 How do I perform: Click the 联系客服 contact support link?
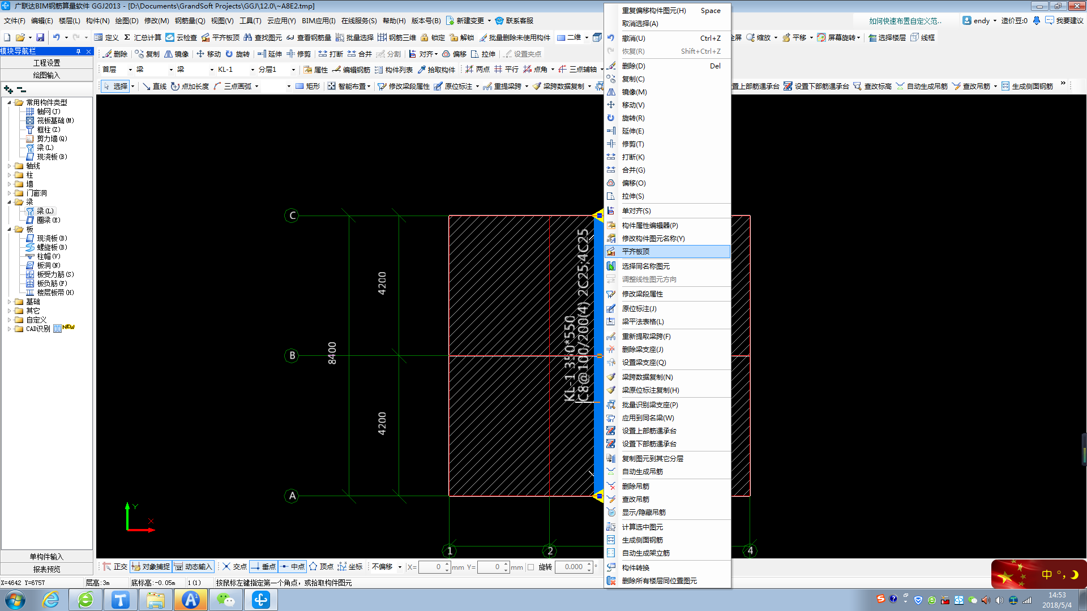pos(514,20)
